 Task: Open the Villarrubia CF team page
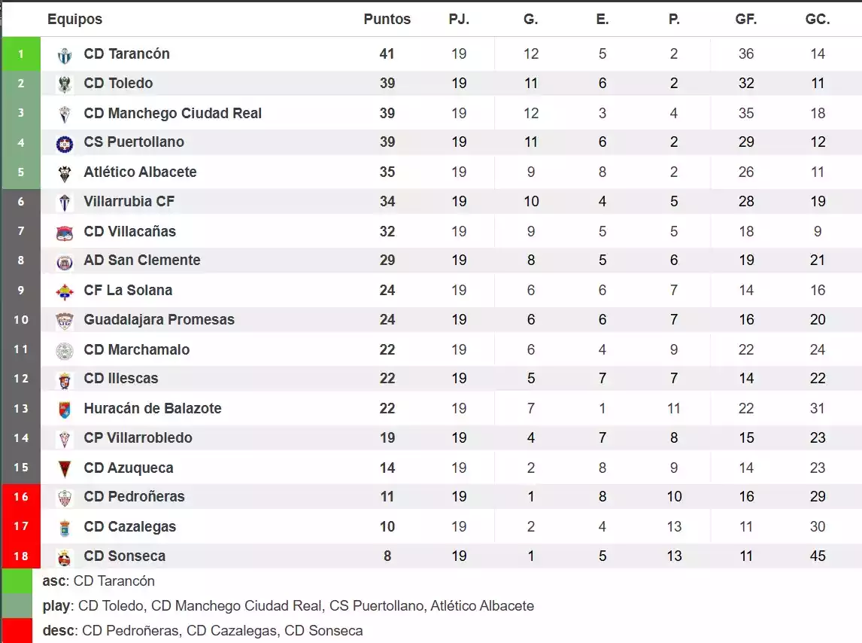click(x=129, y=202)
